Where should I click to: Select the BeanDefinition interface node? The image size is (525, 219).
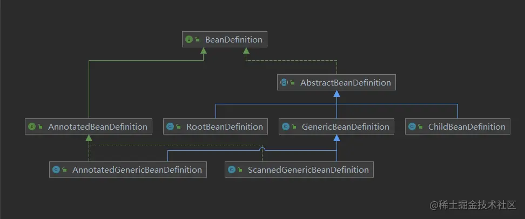[225, 39]
